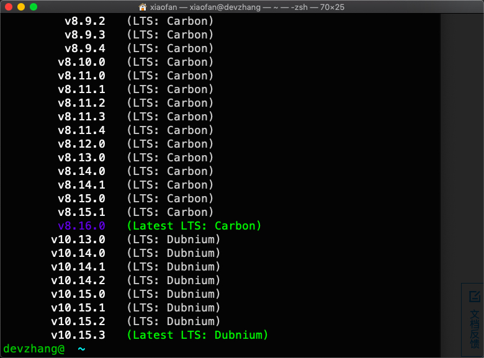
Task: Click the devzhang@ prompt text
Action: (34, 349)
